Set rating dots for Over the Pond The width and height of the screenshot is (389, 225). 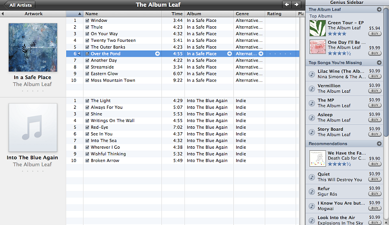281,54
